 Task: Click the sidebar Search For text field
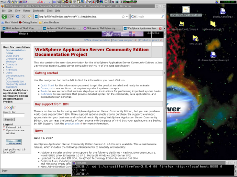click(x=14, y=115)
